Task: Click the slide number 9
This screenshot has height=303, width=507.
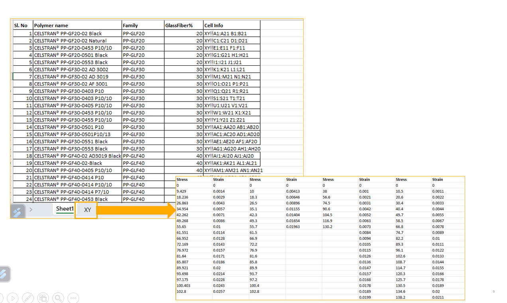Action: (493, 292)
